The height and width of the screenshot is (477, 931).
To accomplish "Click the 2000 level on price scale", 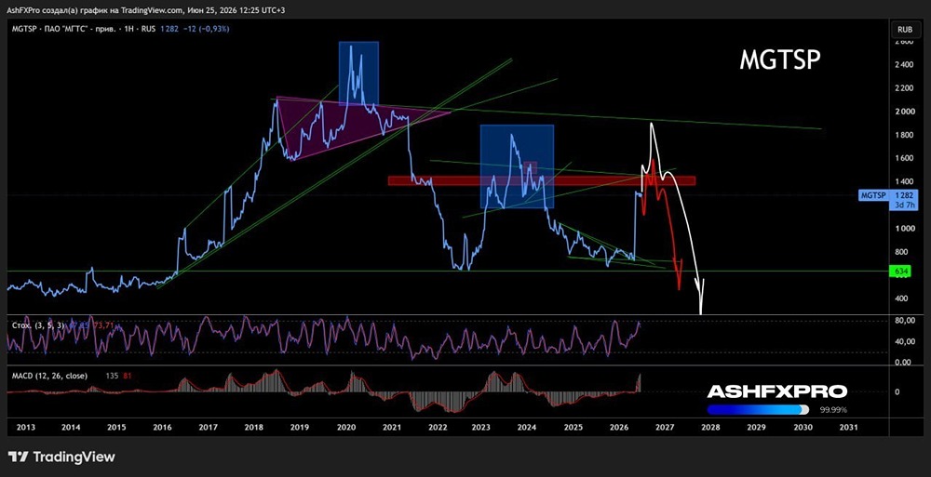I will point(904,112).
